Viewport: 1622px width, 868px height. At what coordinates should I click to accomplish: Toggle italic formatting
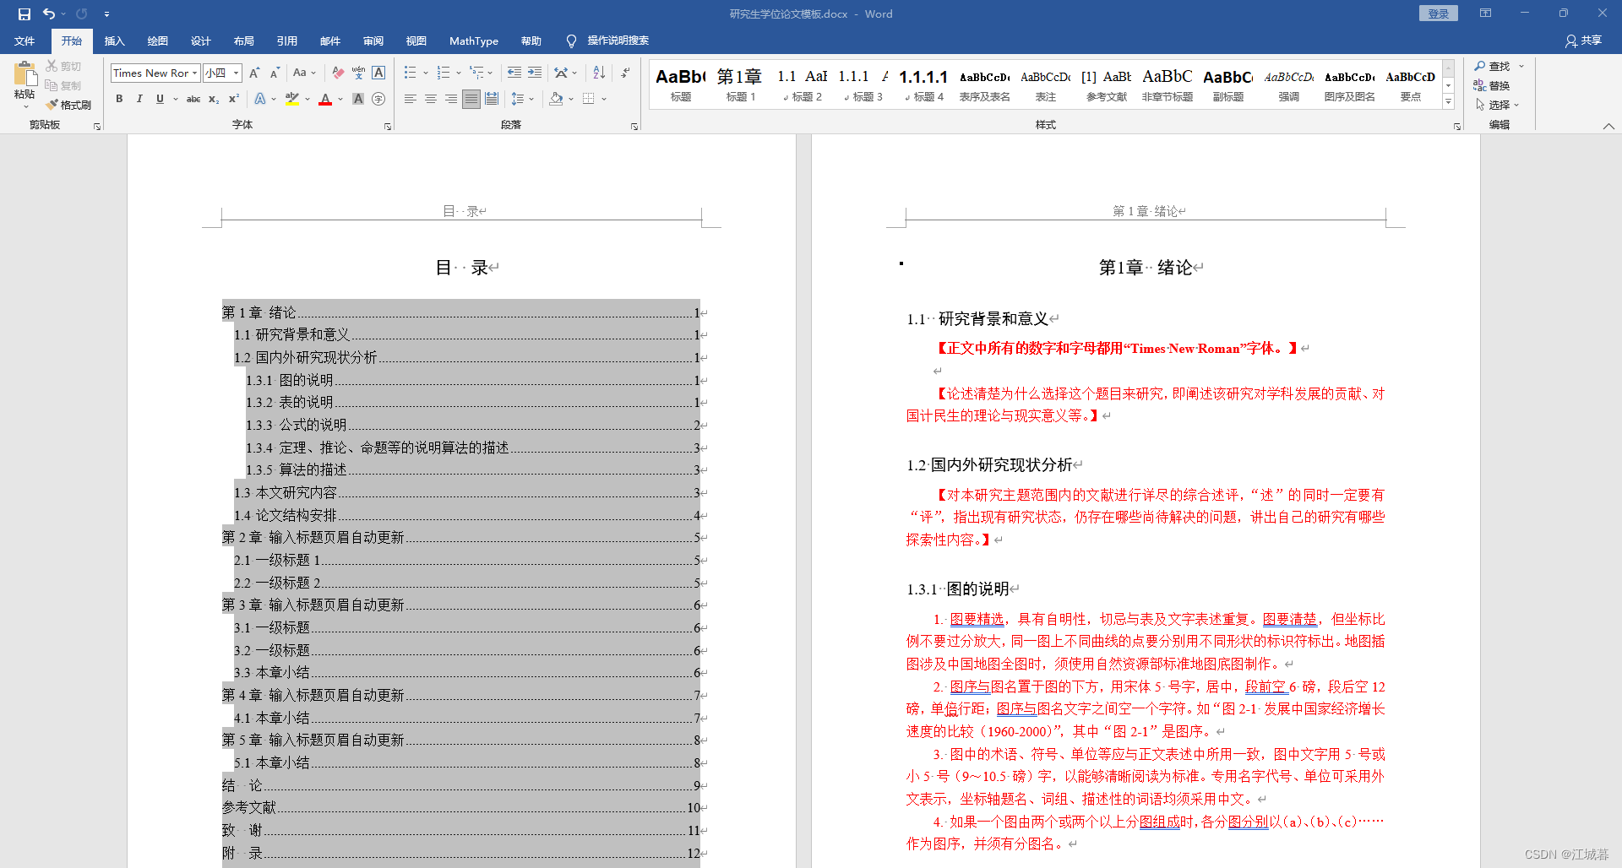pos(139,99)
